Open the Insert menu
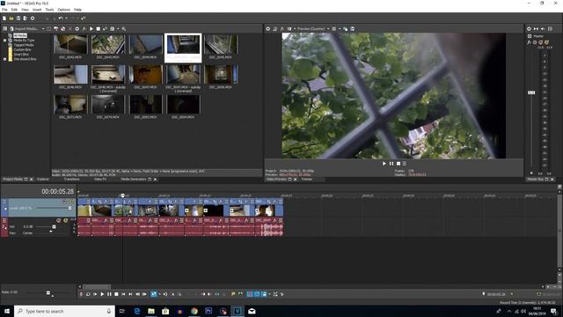Screen dimensions: 563x317 click(37, 10)
